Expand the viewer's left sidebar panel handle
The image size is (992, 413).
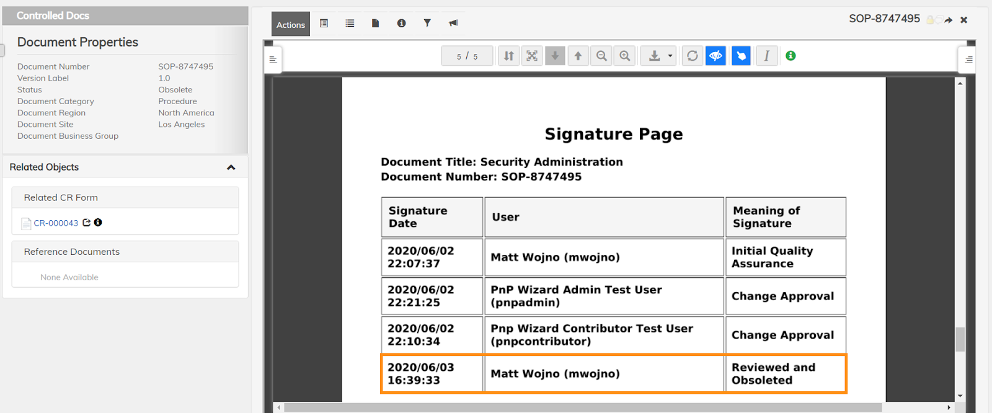[273, 60]
